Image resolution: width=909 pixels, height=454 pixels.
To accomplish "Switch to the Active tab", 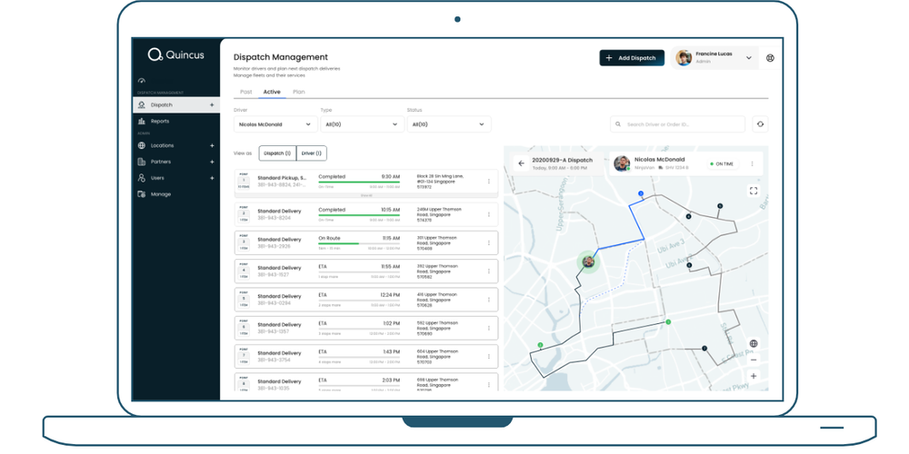I will click(272, 92).
